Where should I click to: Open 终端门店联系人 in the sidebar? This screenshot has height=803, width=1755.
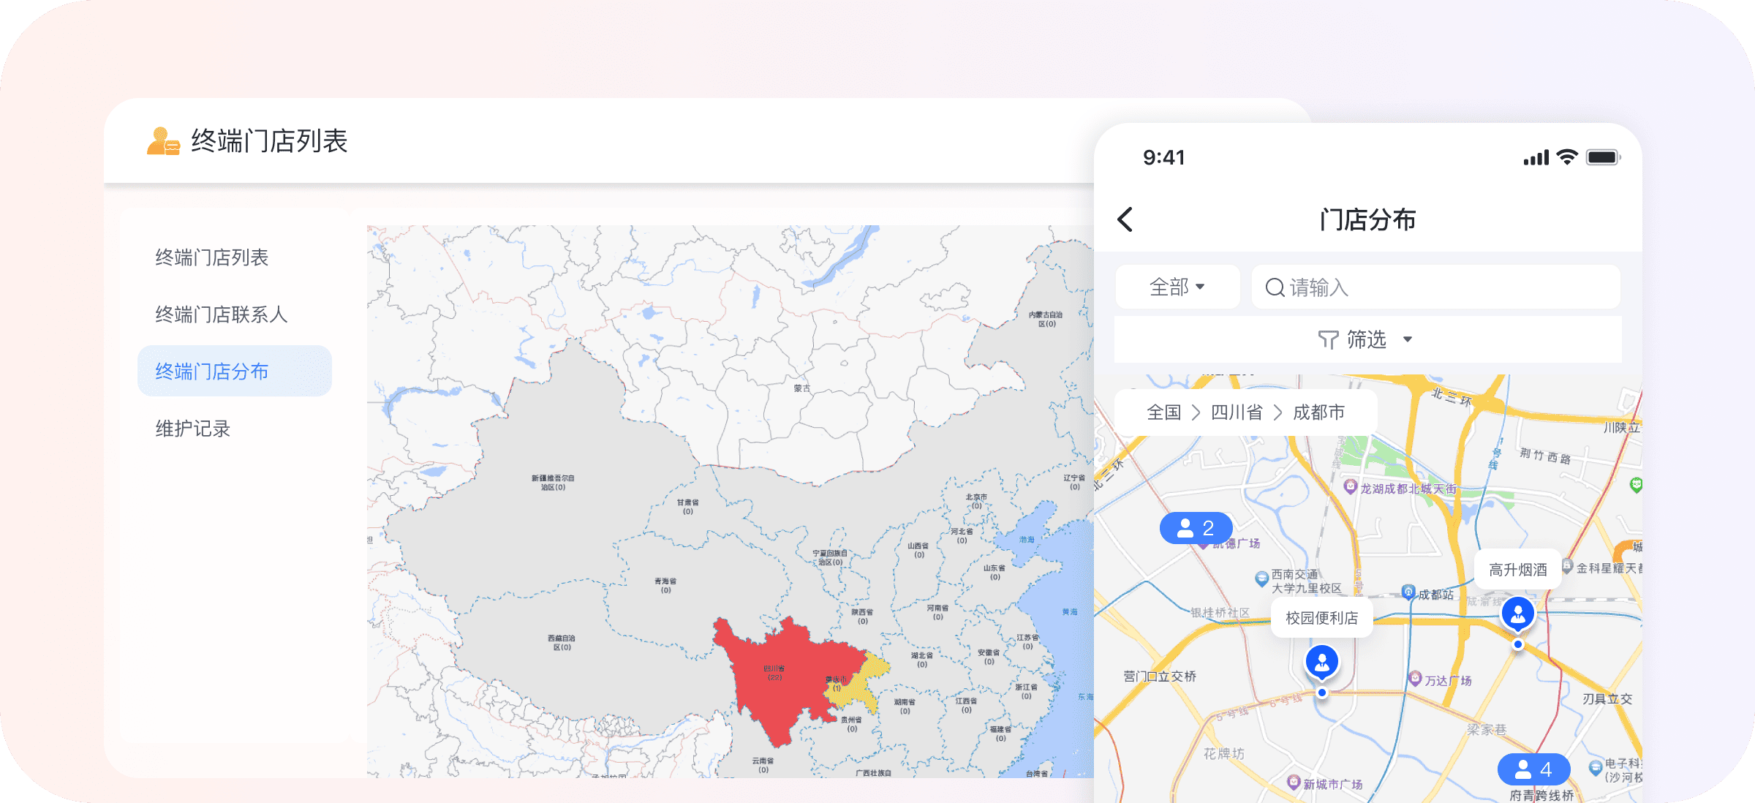(222, 314)
